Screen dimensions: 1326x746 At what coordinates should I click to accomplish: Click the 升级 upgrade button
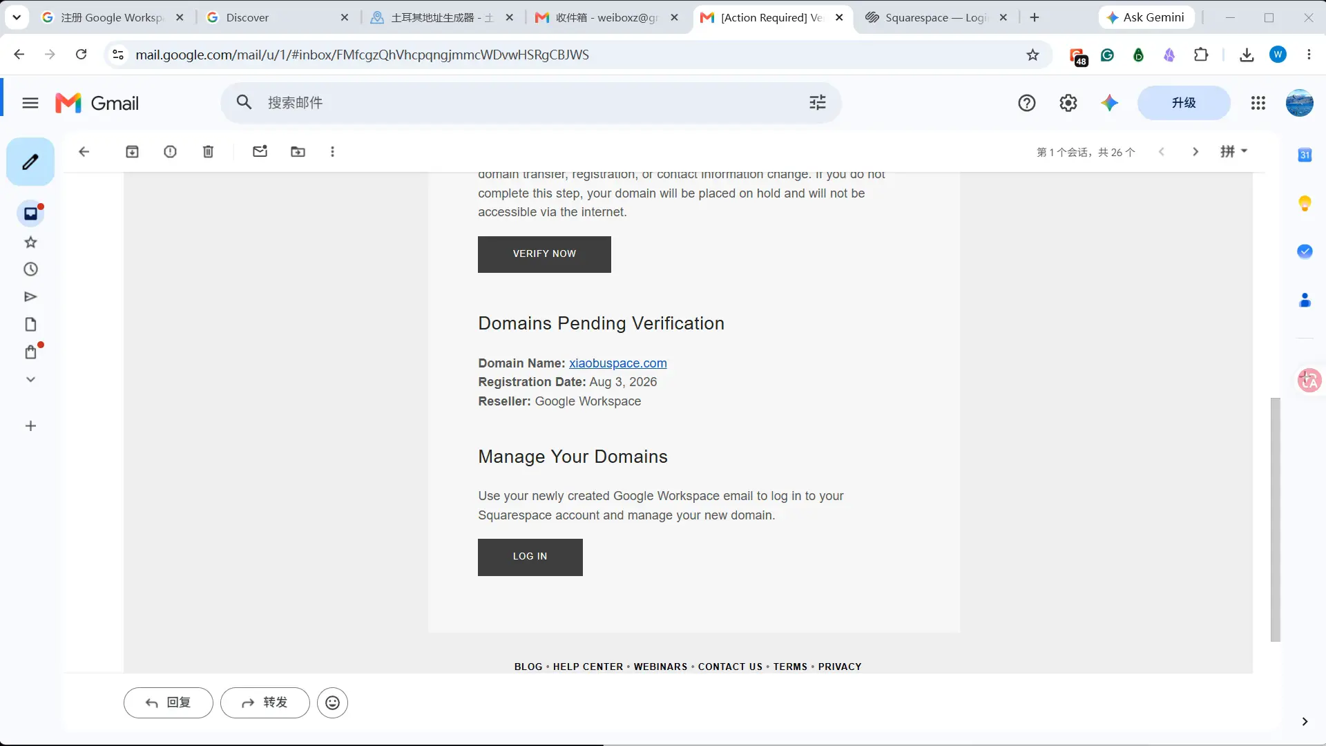1184,103
